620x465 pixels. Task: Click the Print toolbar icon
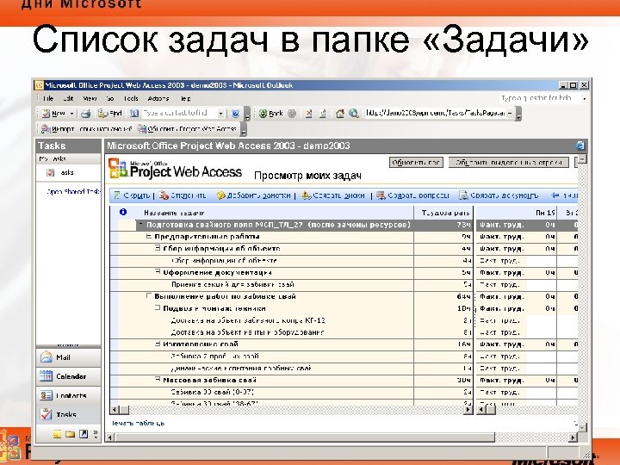pyautogui.click(x=86, y=114)
